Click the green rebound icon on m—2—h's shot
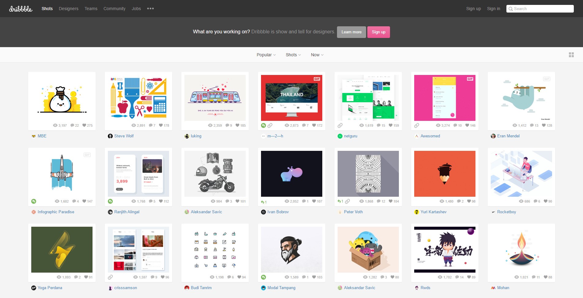Viewport: 583px width, 298px height. coord(263,125)
